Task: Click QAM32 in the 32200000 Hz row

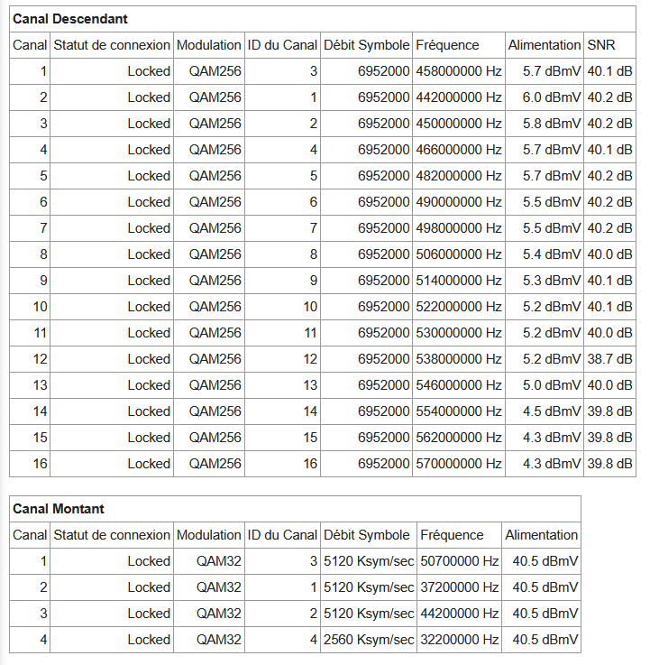Action: (219, 640)
